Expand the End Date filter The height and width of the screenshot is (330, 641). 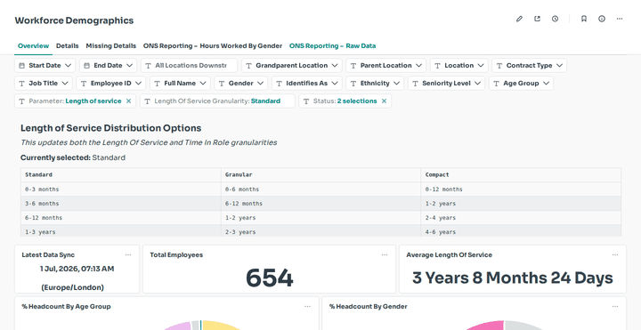(x=108, y=65)
